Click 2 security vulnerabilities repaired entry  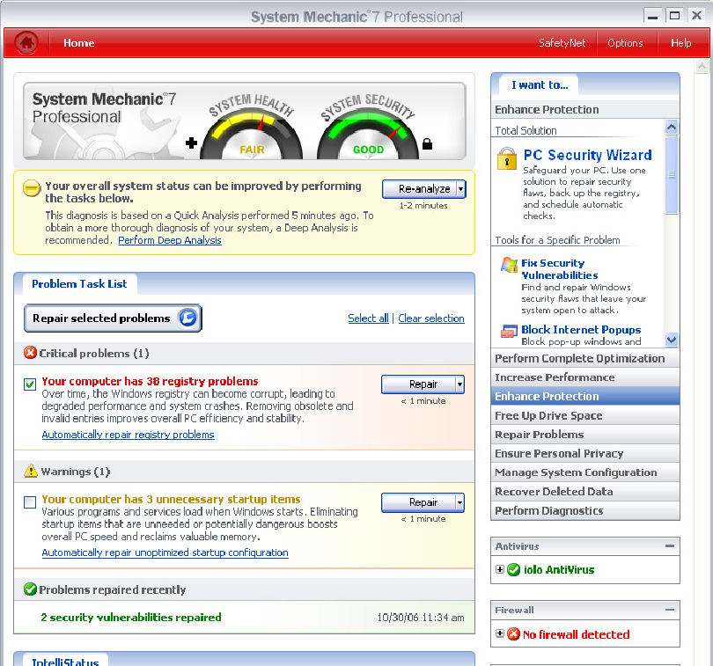point(131,617)
